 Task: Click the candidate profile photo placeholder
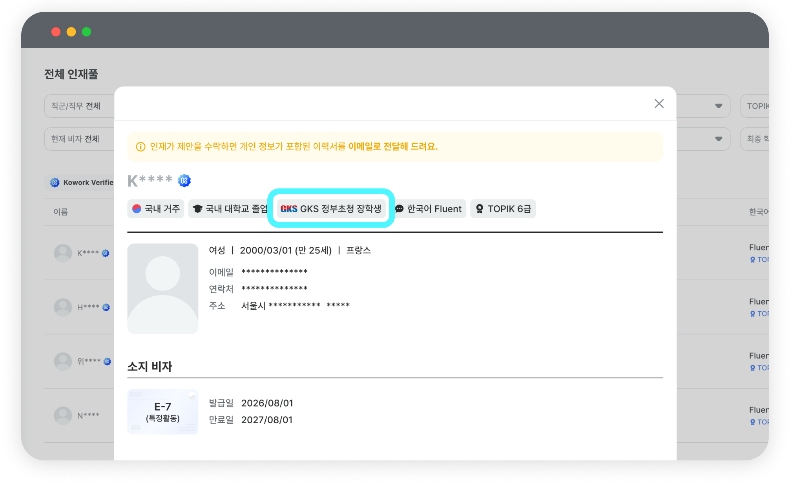point(163,288)
